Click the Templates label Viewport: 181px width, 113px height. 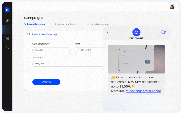click(x=38, y=58)
